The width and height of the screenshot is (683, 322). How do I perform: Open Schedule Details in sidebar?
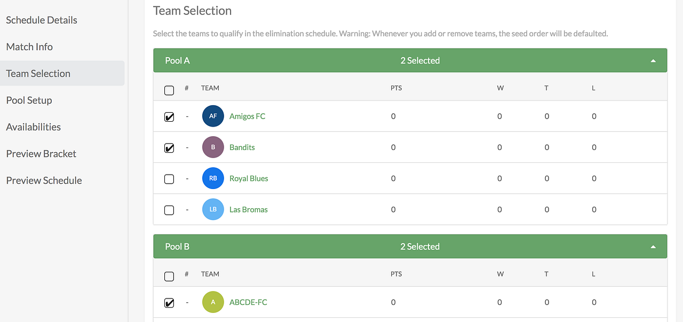[42, 20]
